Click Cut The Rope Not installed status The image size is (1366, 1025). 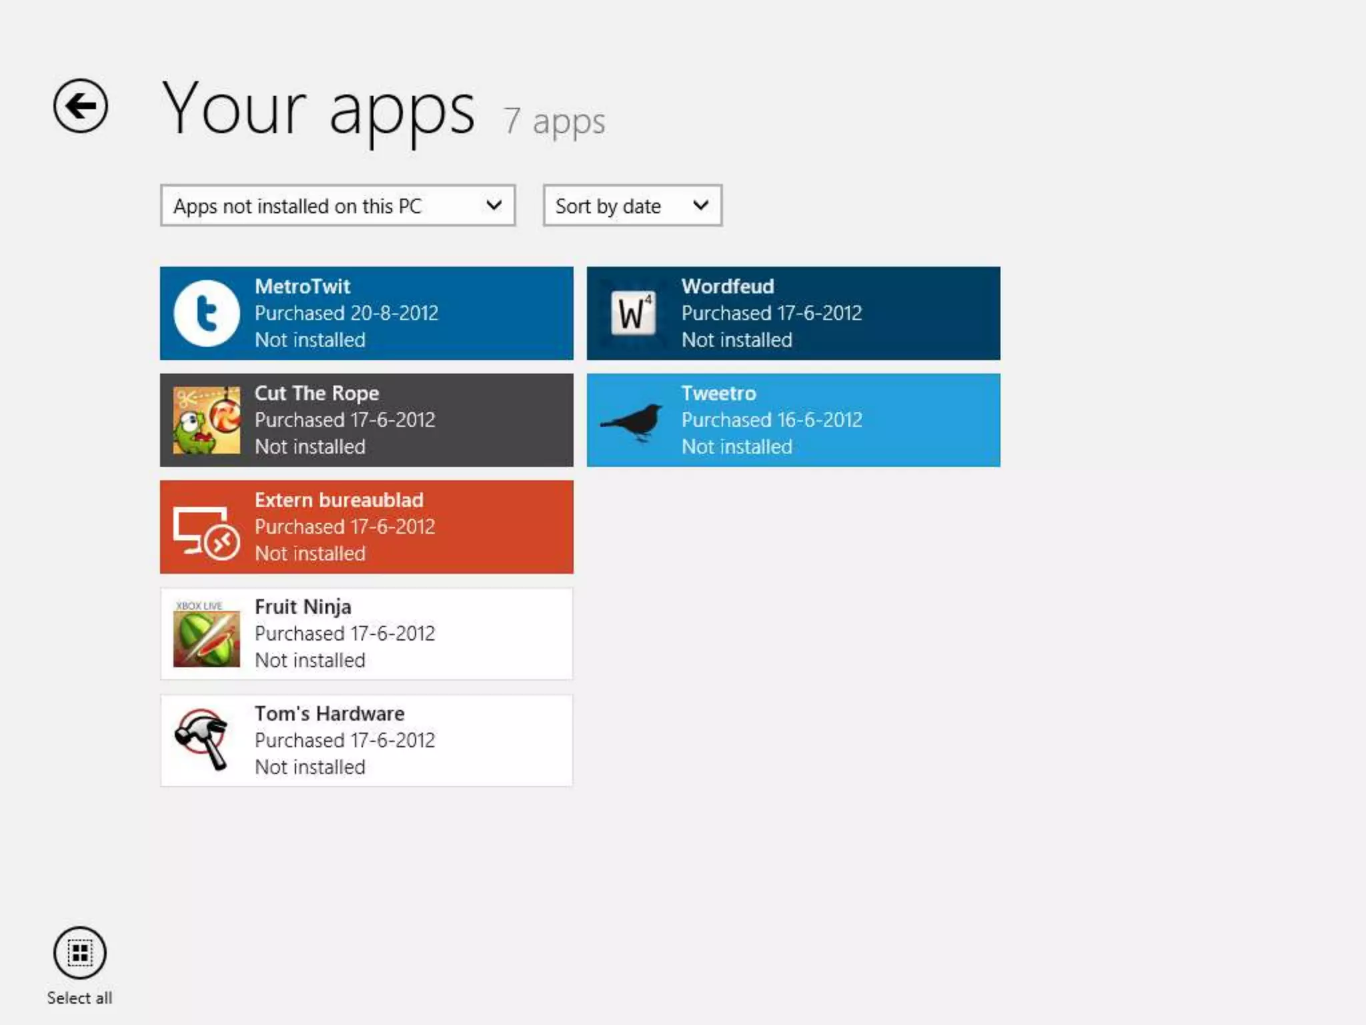[310, 446]
